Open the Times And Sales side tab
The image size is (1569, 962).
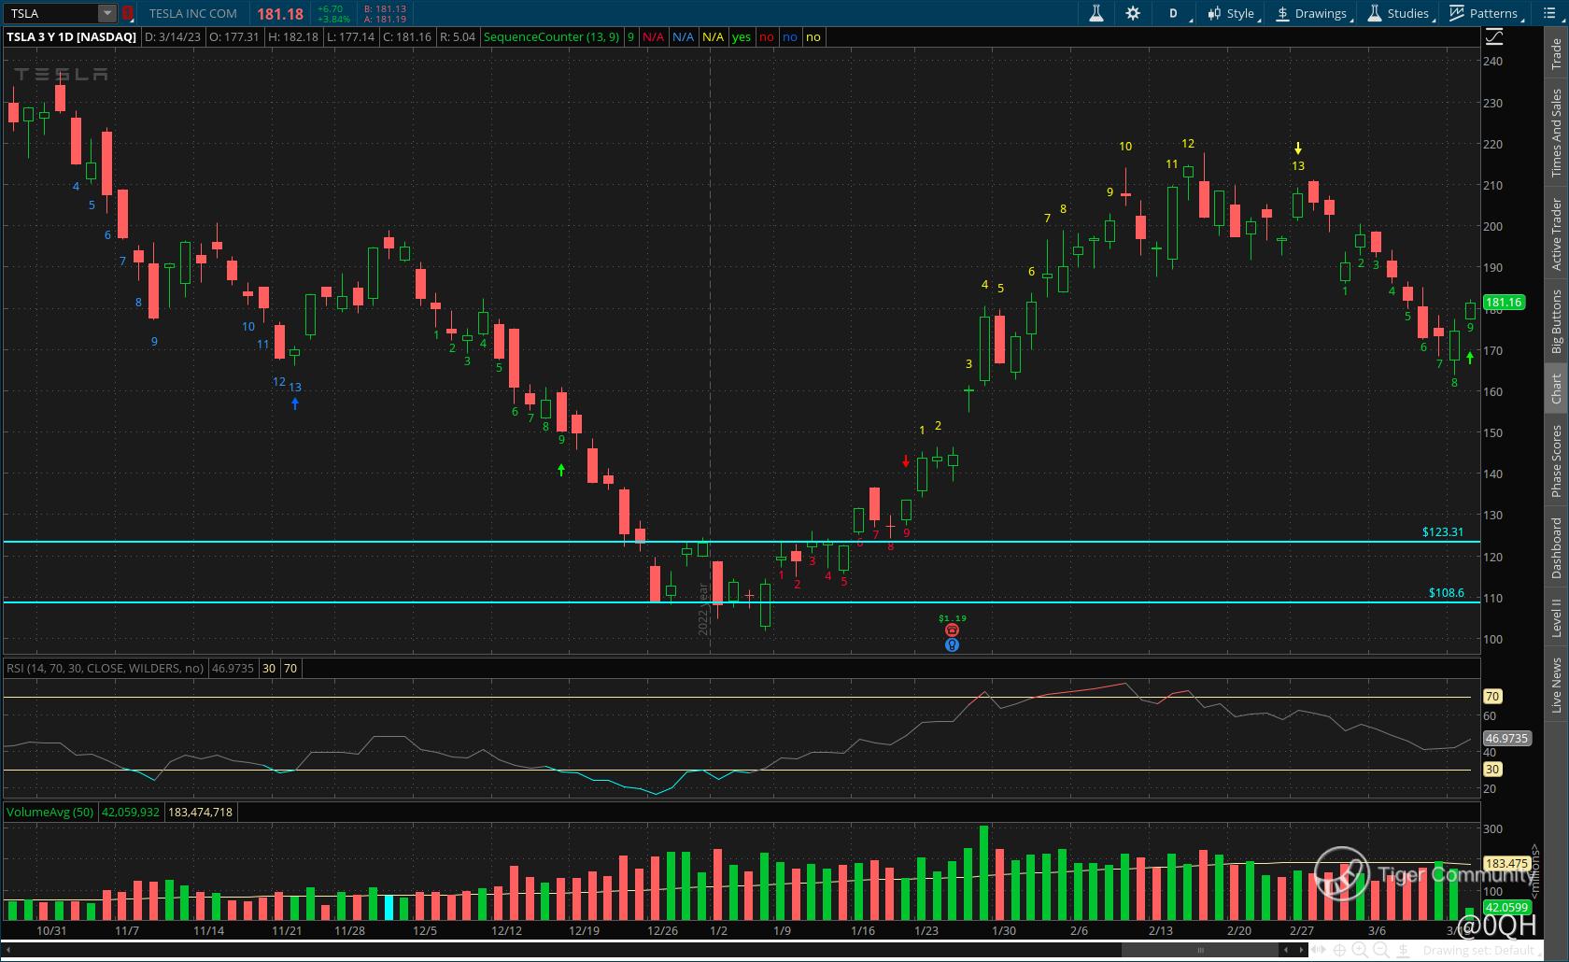pos(1556,133)
